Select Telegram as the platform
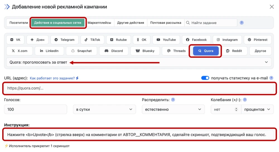Image resolution: width=279 pixels, height=152 pixels. point(65,40)
